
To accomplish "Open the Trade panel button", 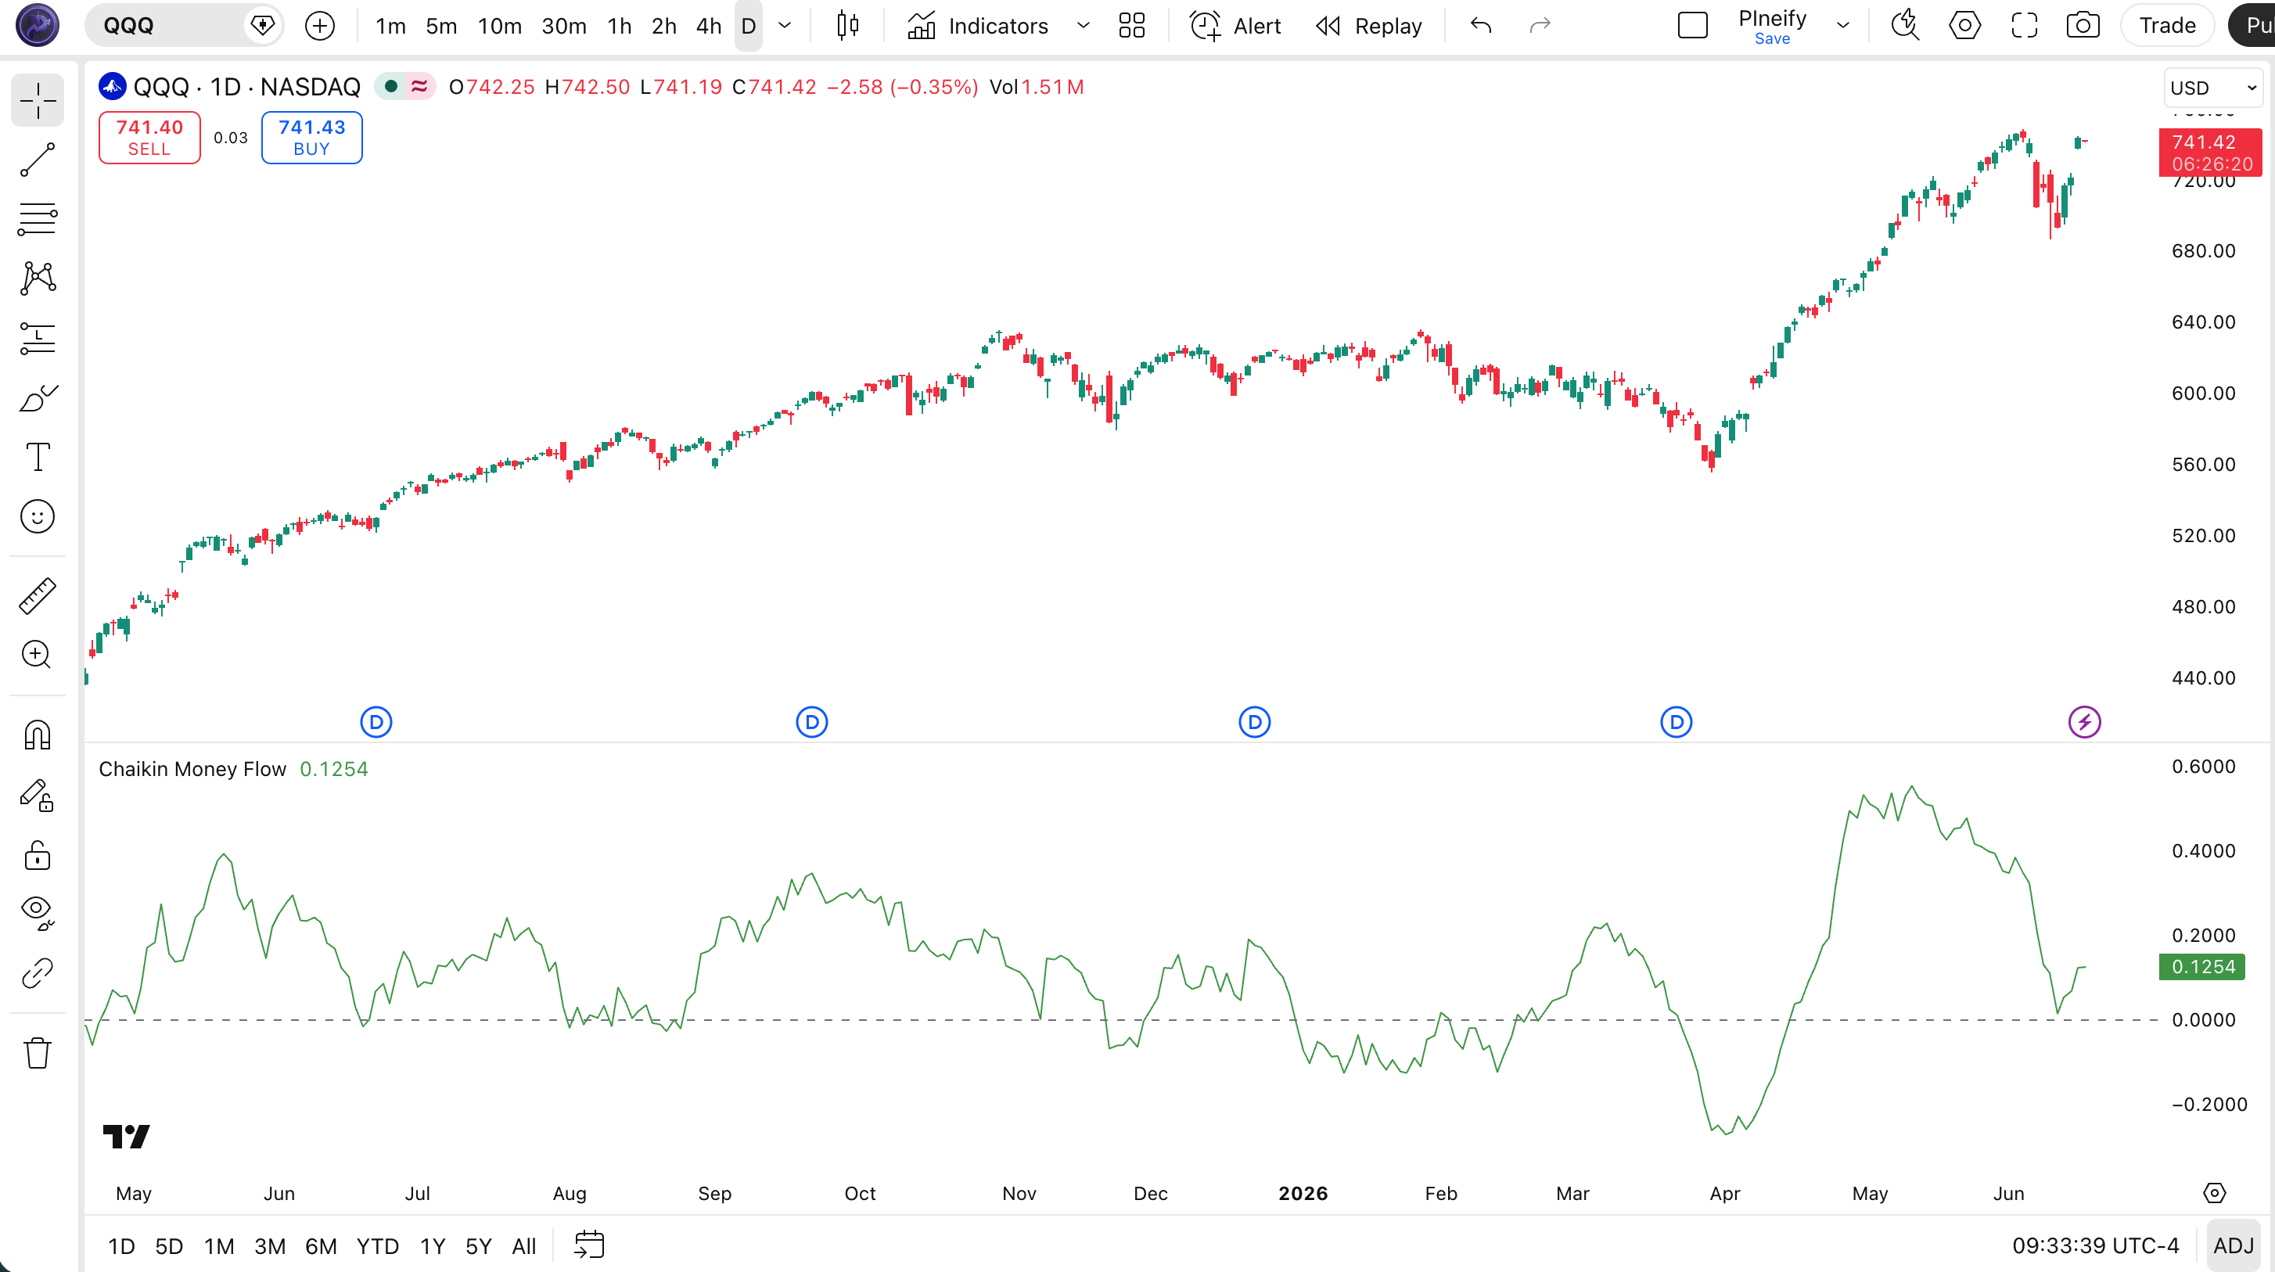I will (x=2167, y=26).
